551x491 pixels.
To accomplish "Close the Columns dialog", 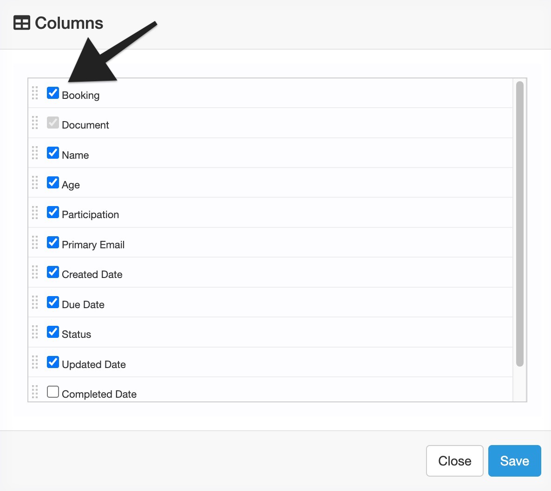I will (x=455, y=461).
